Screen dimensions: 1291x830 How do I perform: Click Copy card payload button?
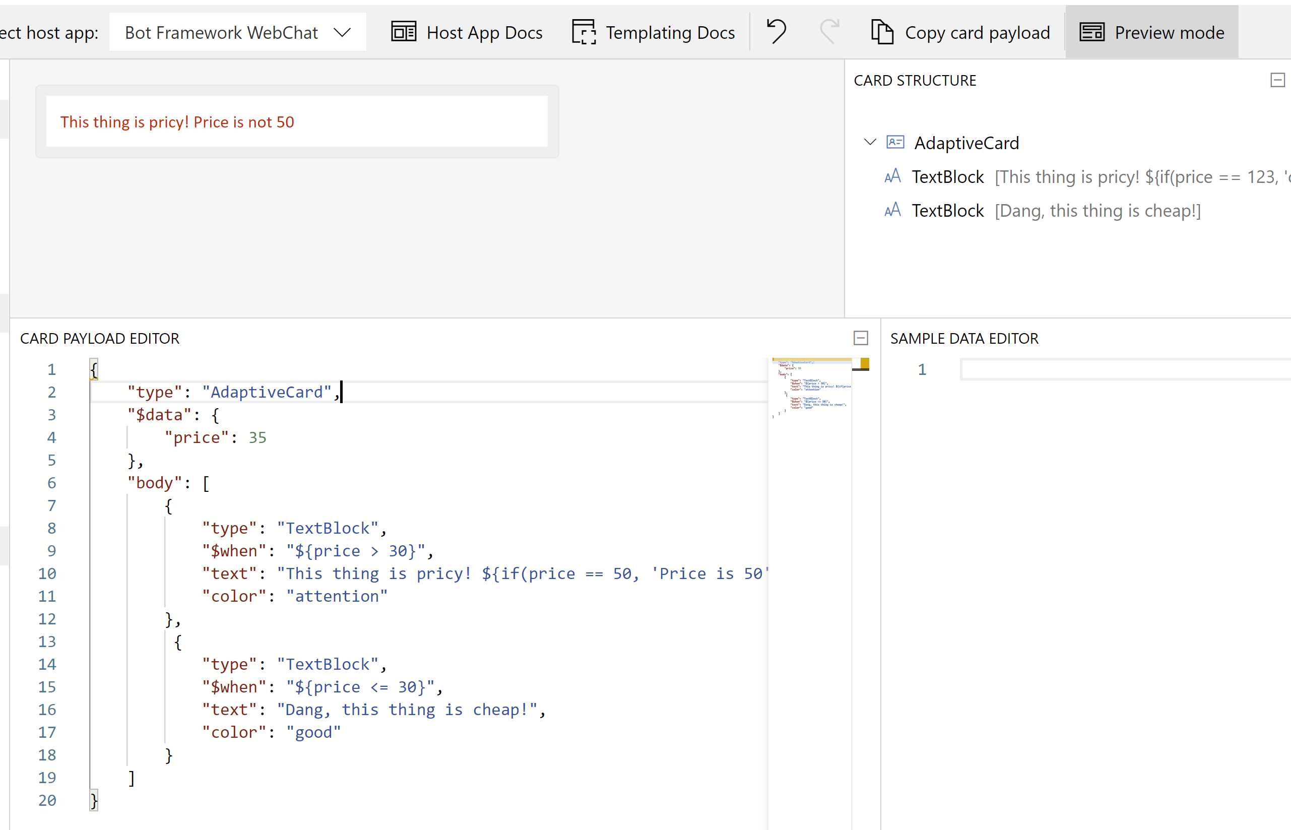977,32
